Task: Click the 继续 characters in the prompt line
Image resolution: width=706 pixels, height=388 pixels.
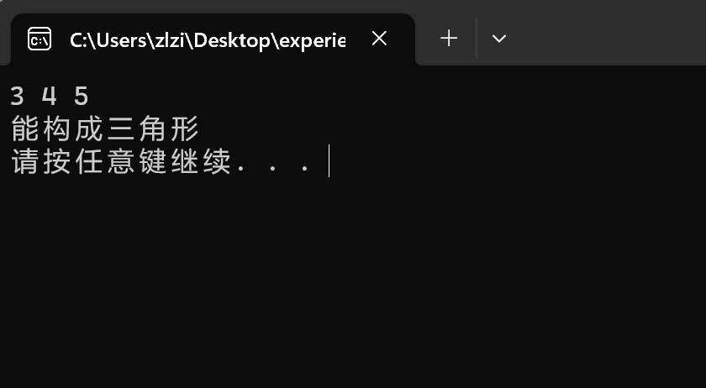Action: (x=201, y=161)
